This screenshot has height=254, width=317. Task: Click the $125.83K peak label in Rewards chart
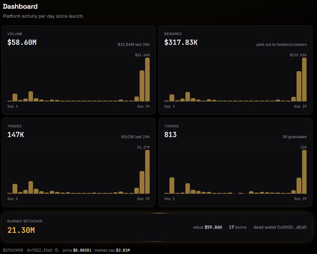pyautogui.click(x=298, y=55)
